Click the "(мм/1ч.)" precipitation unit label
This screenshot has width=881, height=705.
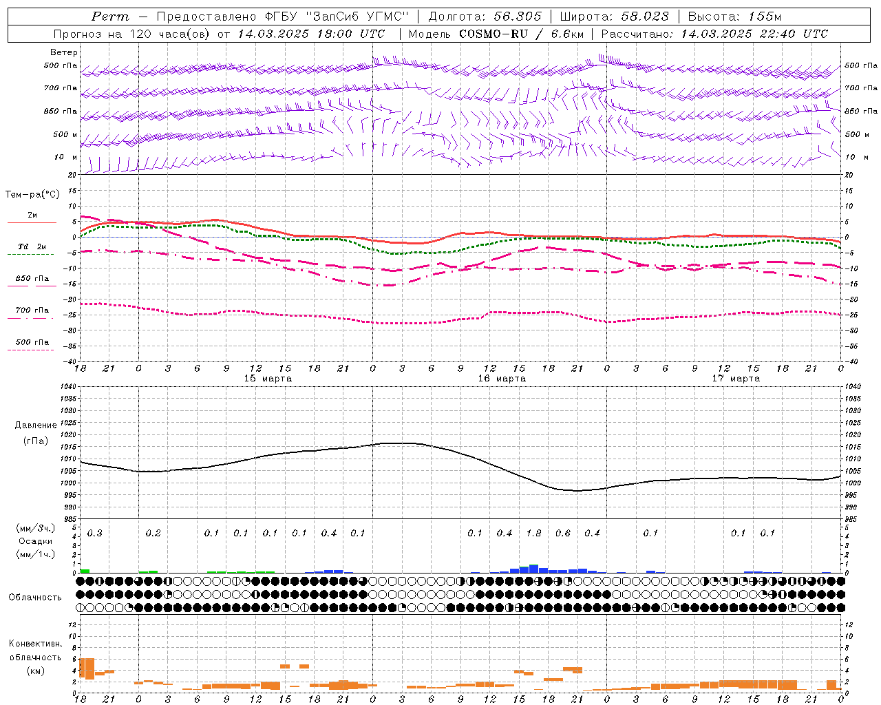point(36,554)
